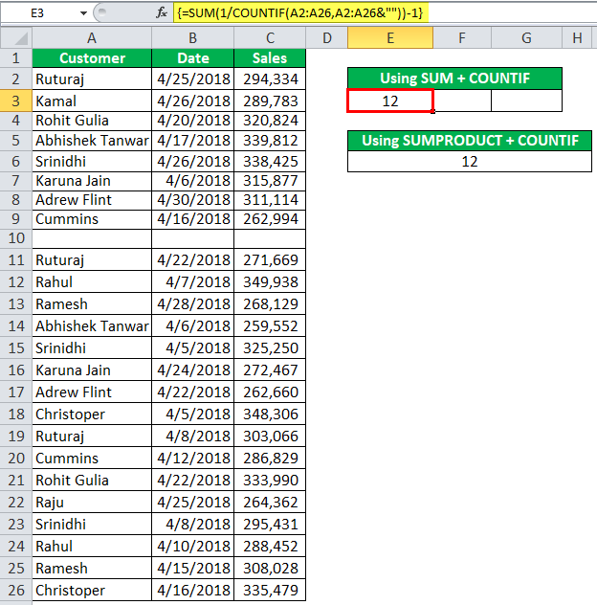Select column A header

click(92, 38)
